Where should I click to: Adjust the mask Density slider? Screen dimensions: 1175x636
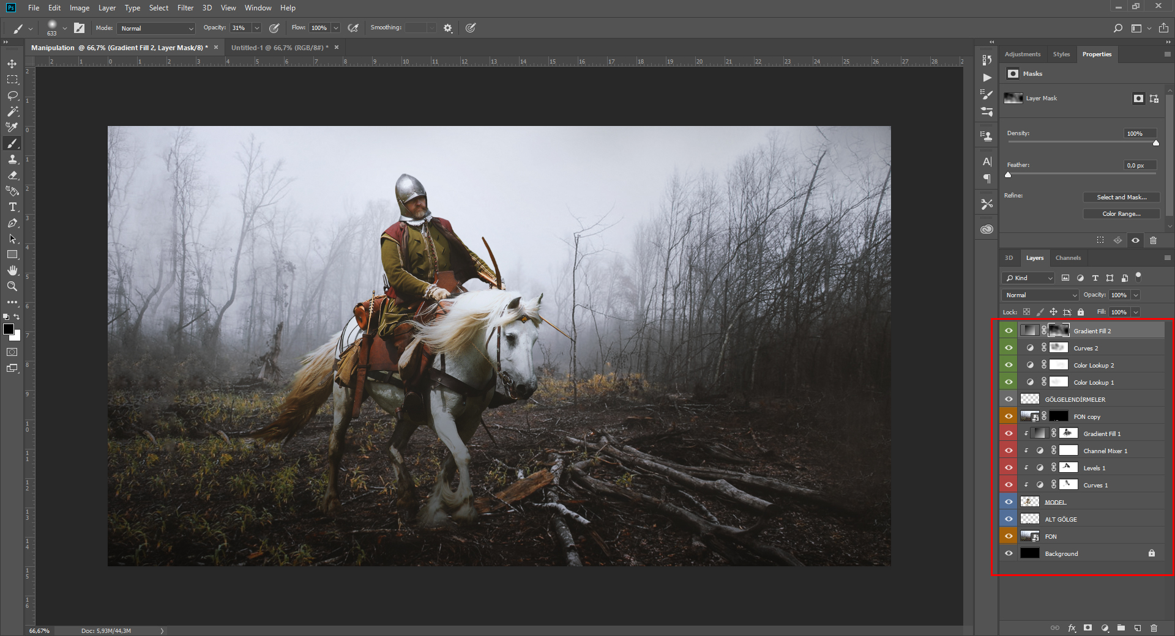[x=1156, y=142]
